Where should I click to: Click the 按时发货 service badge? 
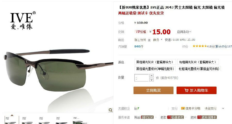(x=147, y=117)
